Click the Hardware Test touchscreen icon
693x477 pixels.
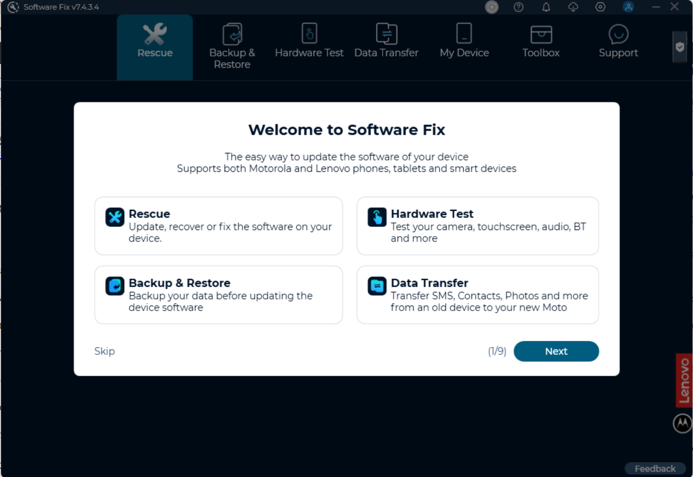click(x=377, y=217)
